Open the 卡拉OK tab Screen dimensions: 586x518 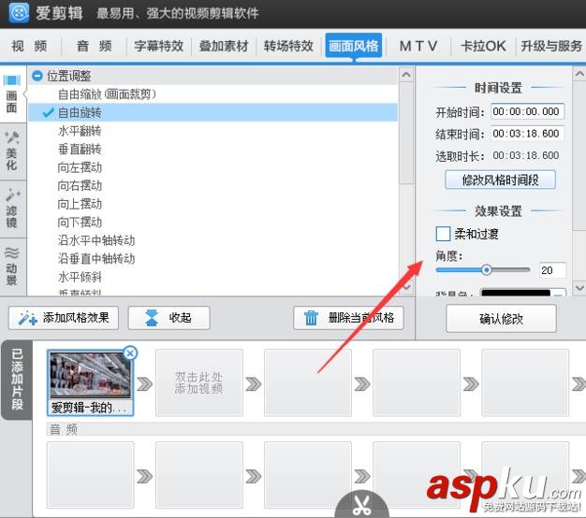click(483, 46)
